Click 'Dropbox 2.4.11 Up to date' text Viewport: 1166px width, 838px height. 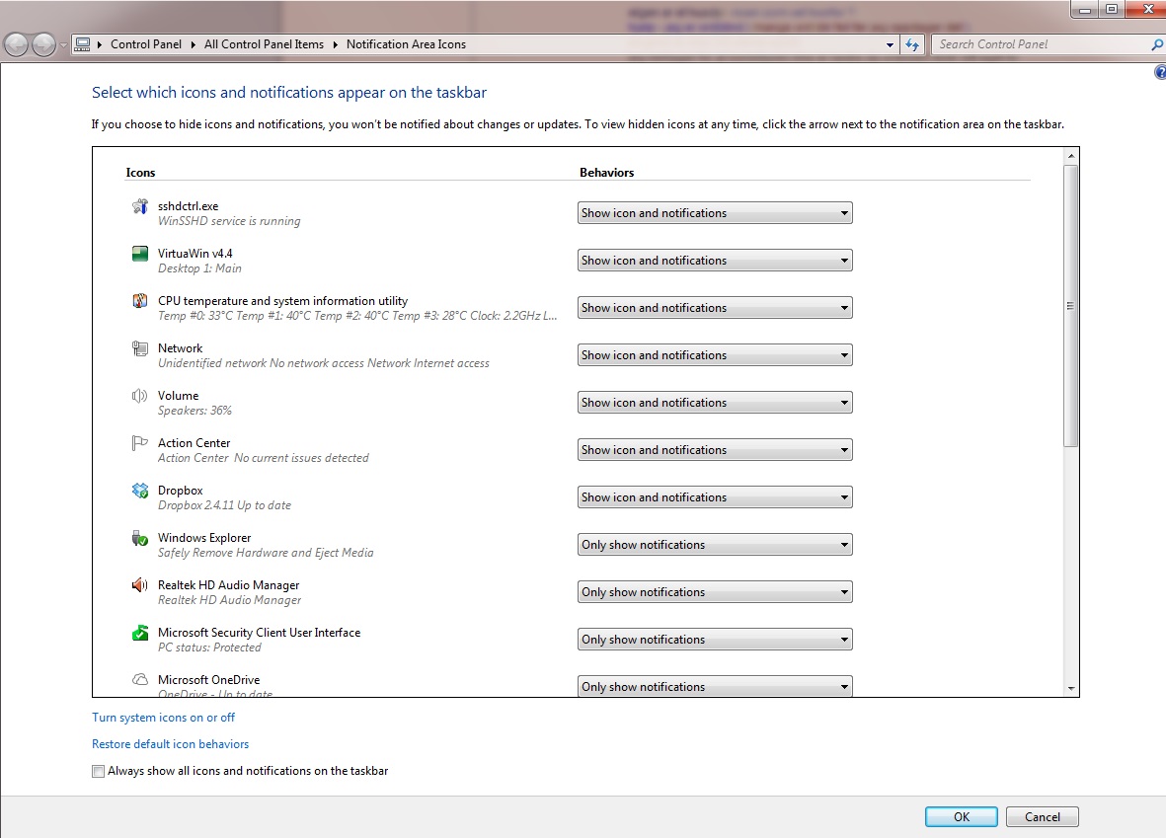[224, 505]
